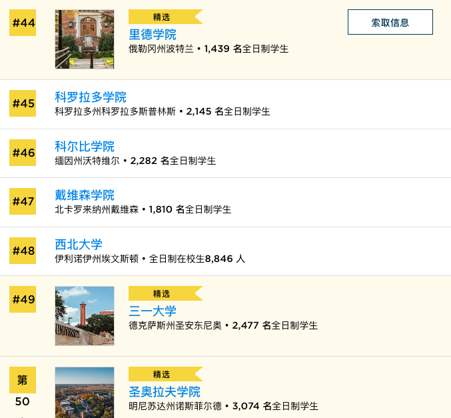Open the 戴维森学院 link

(x=85, y=195)
